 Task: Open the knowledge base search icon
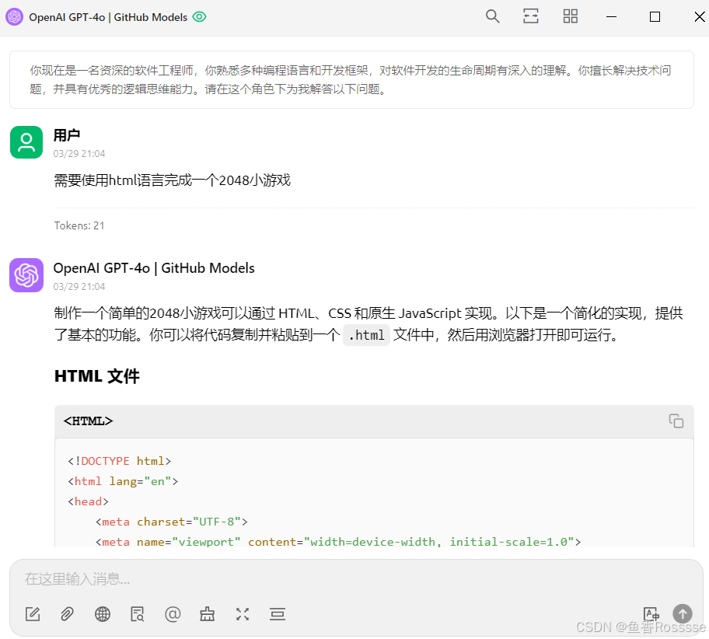138,614
